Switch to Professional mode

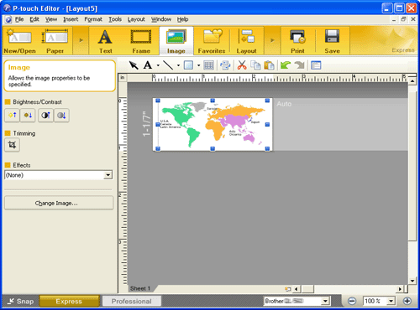[x=132, y=301]
